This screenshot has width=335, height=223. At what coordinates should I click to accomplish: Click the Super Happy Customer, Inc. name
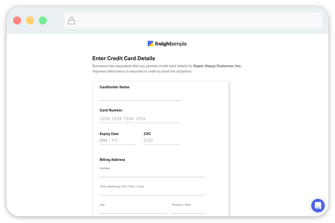coord(217,66)
